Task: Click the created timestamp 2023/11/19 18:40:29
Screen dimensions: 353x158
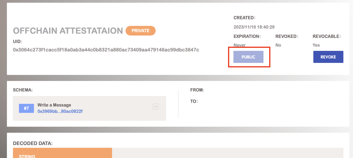Action: point(254,27)
